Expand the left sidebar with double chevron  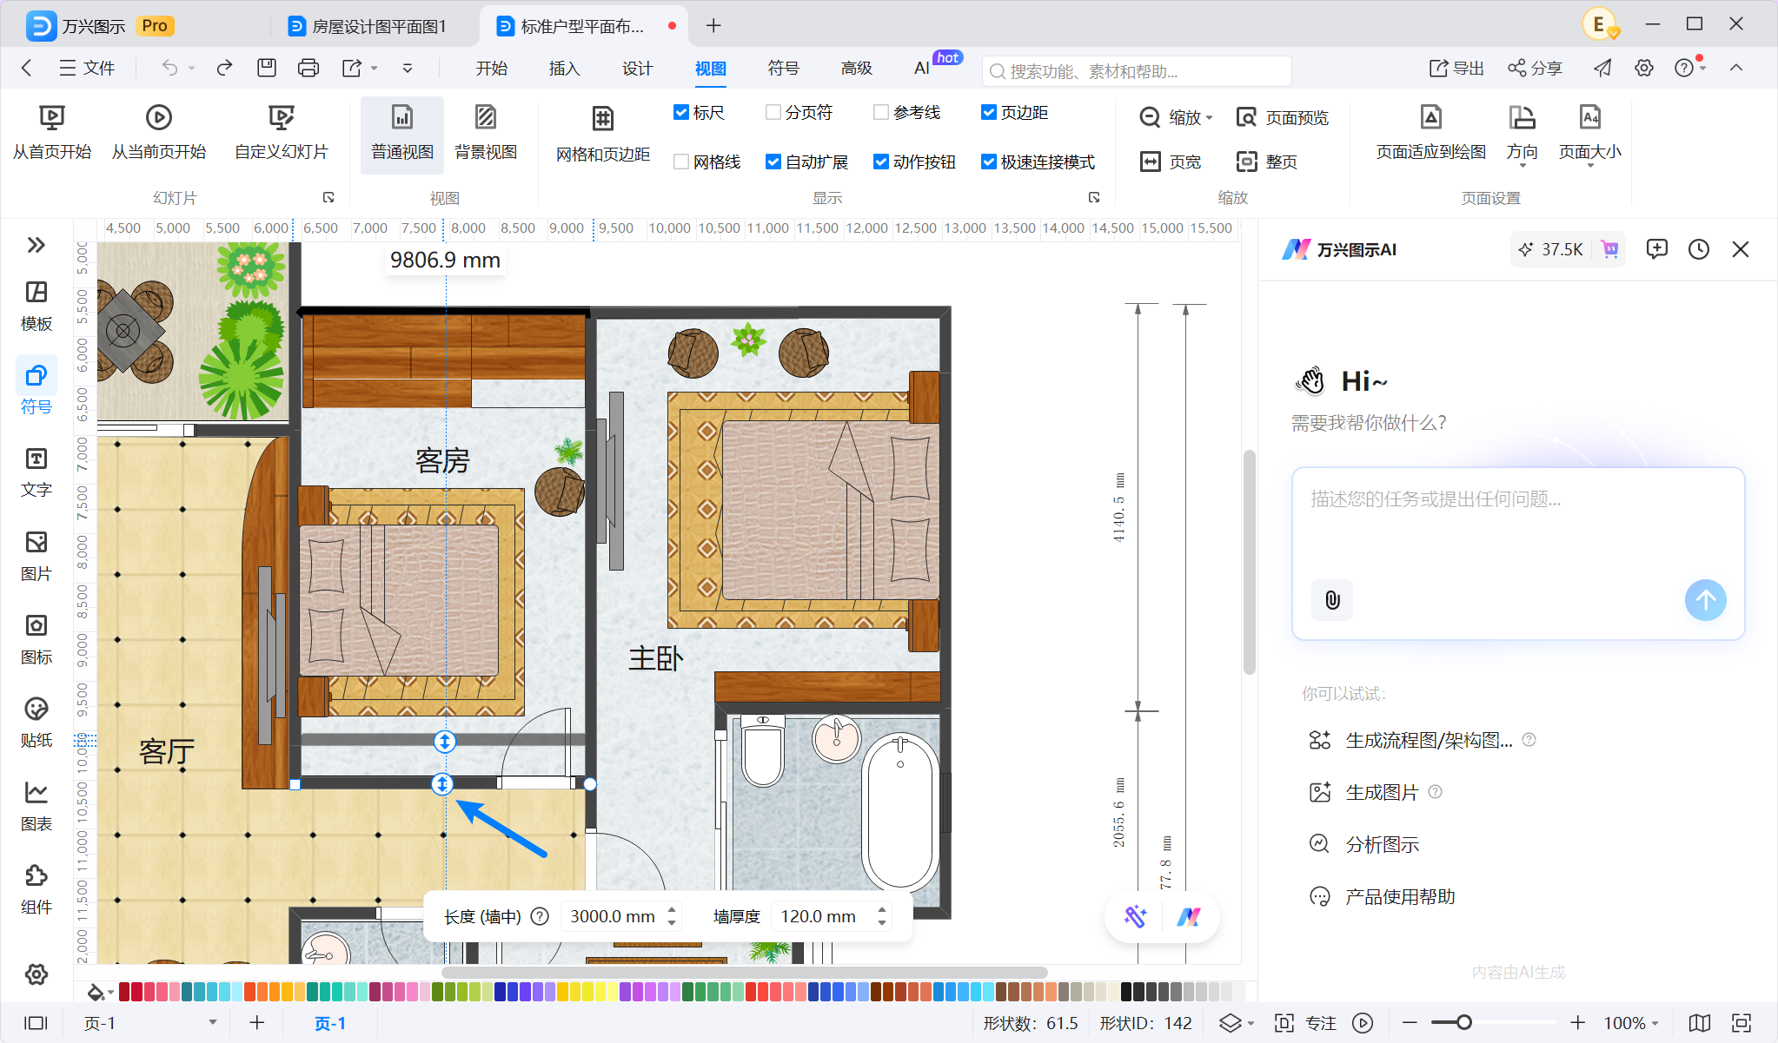pyautogui.click(x=36, y=245)
